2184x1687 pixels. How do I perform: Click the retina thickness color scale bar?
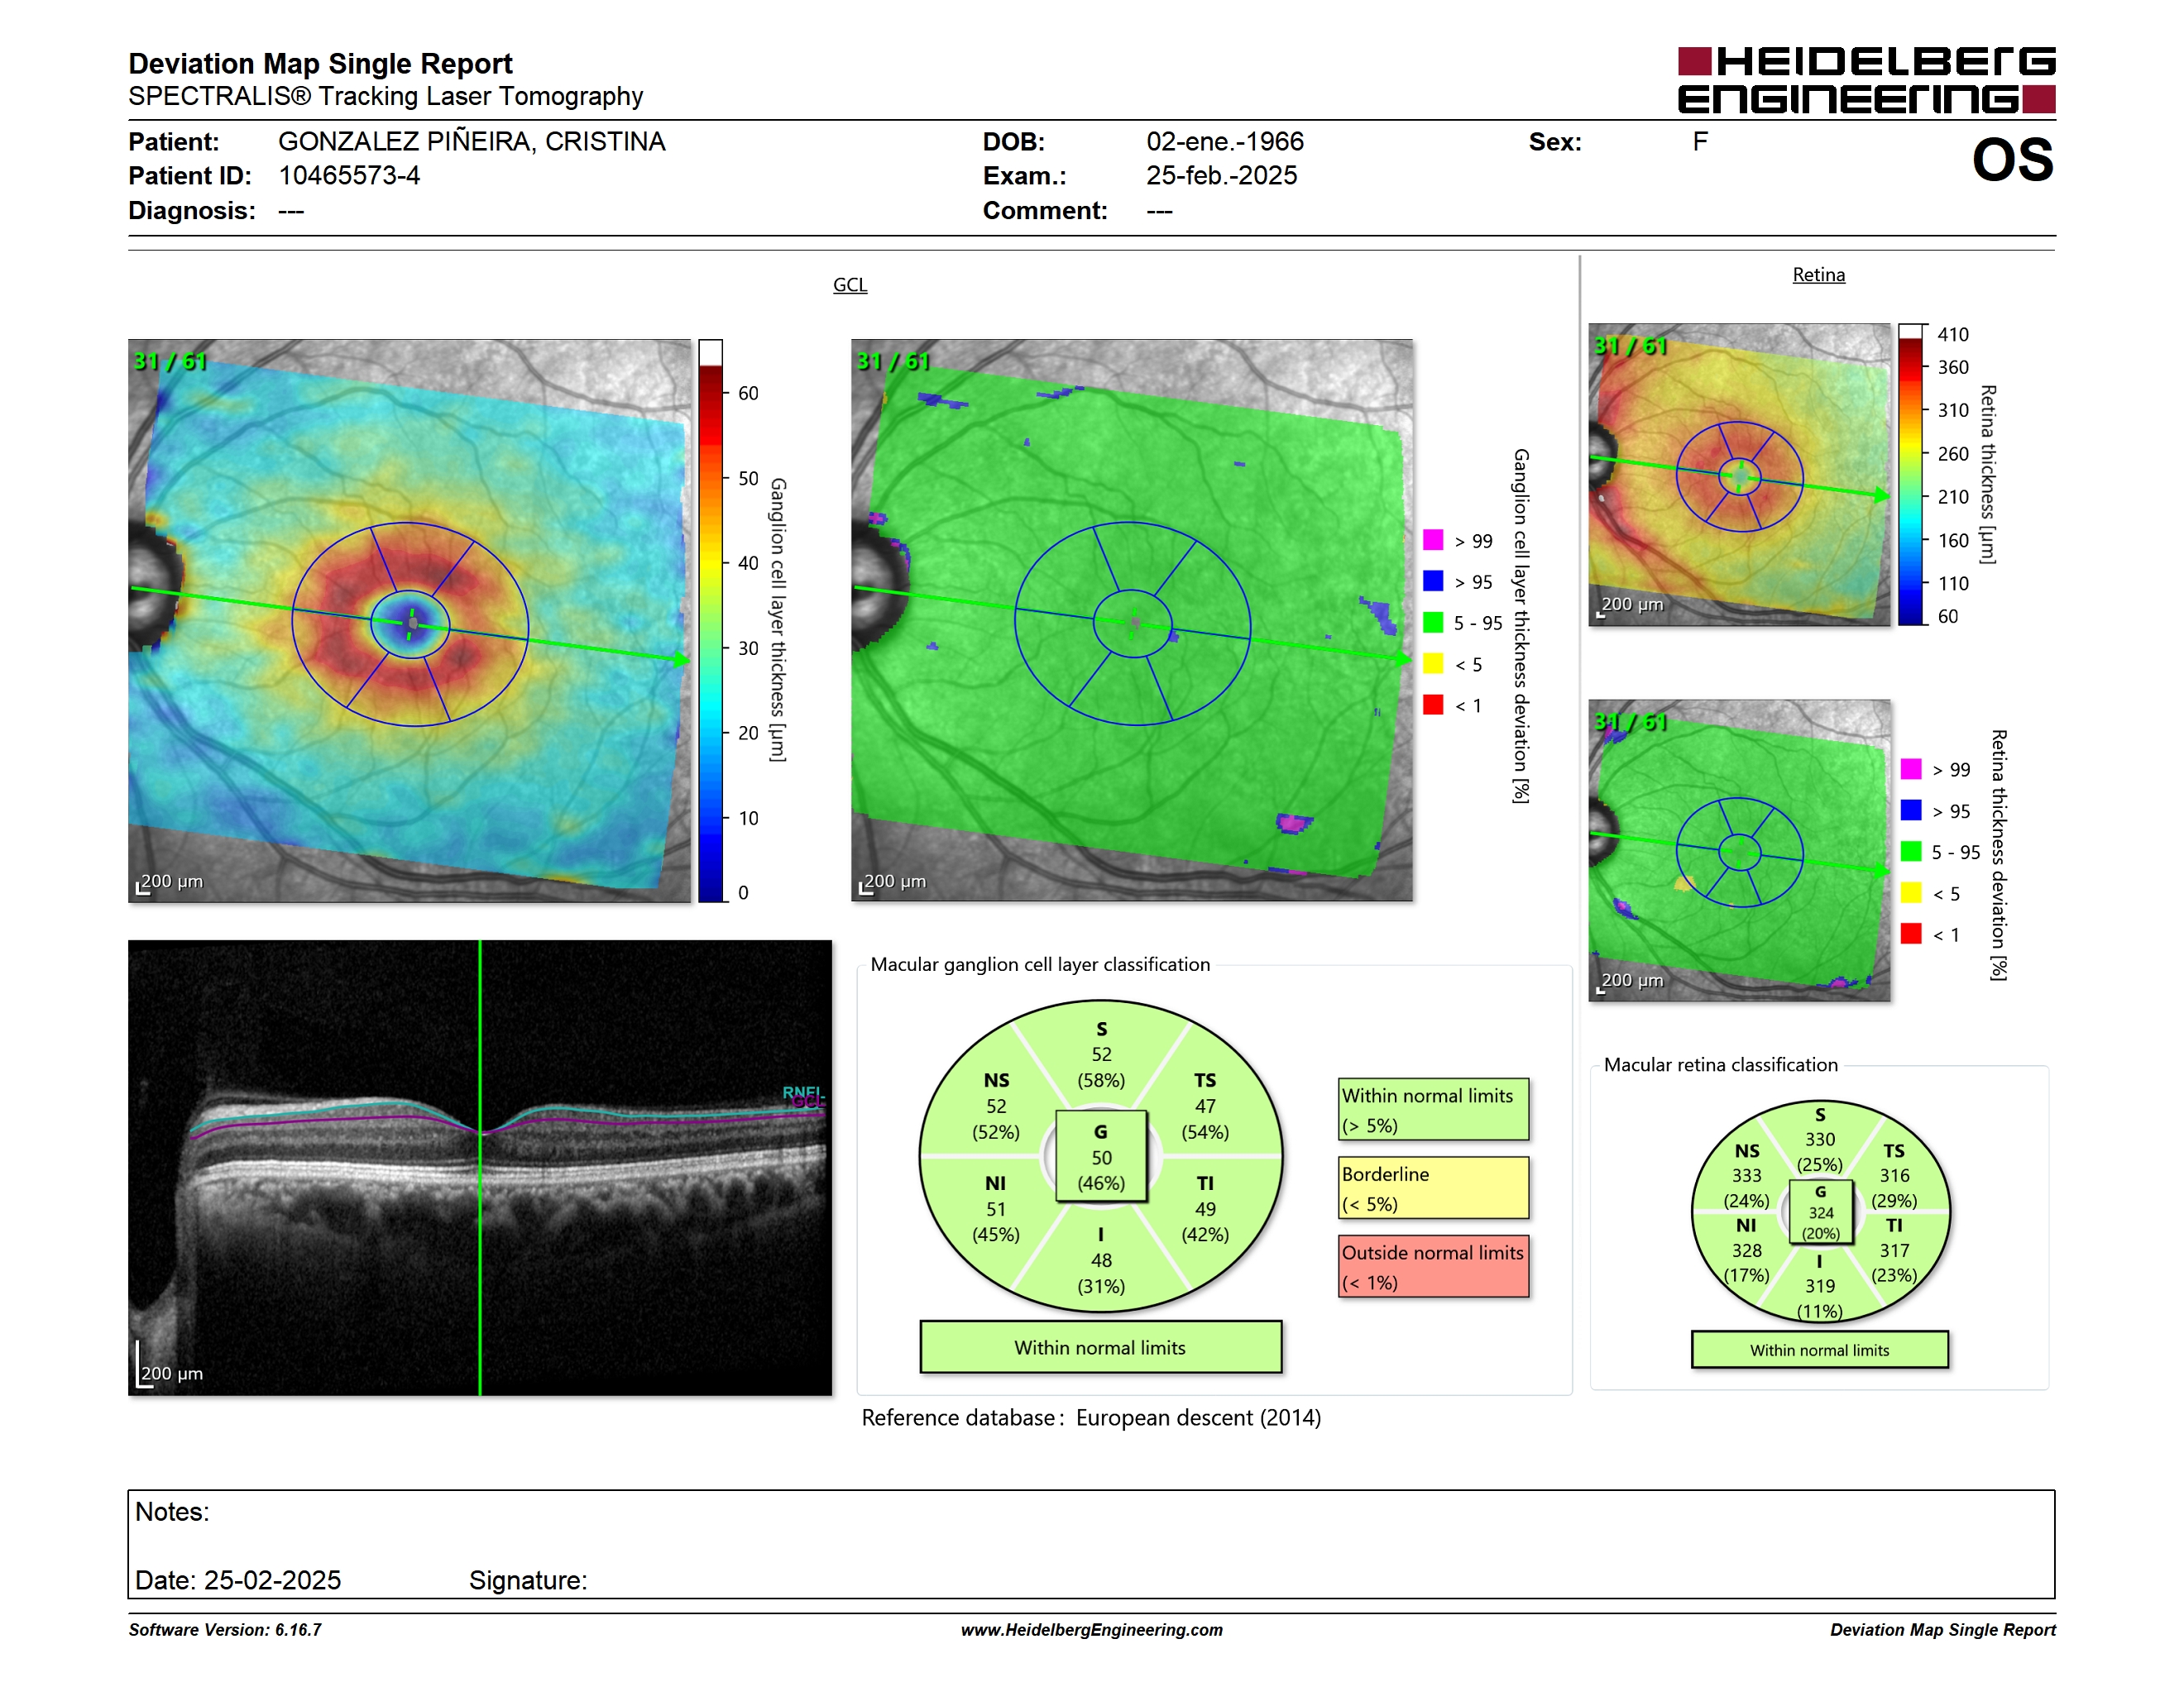[1911, 475]
